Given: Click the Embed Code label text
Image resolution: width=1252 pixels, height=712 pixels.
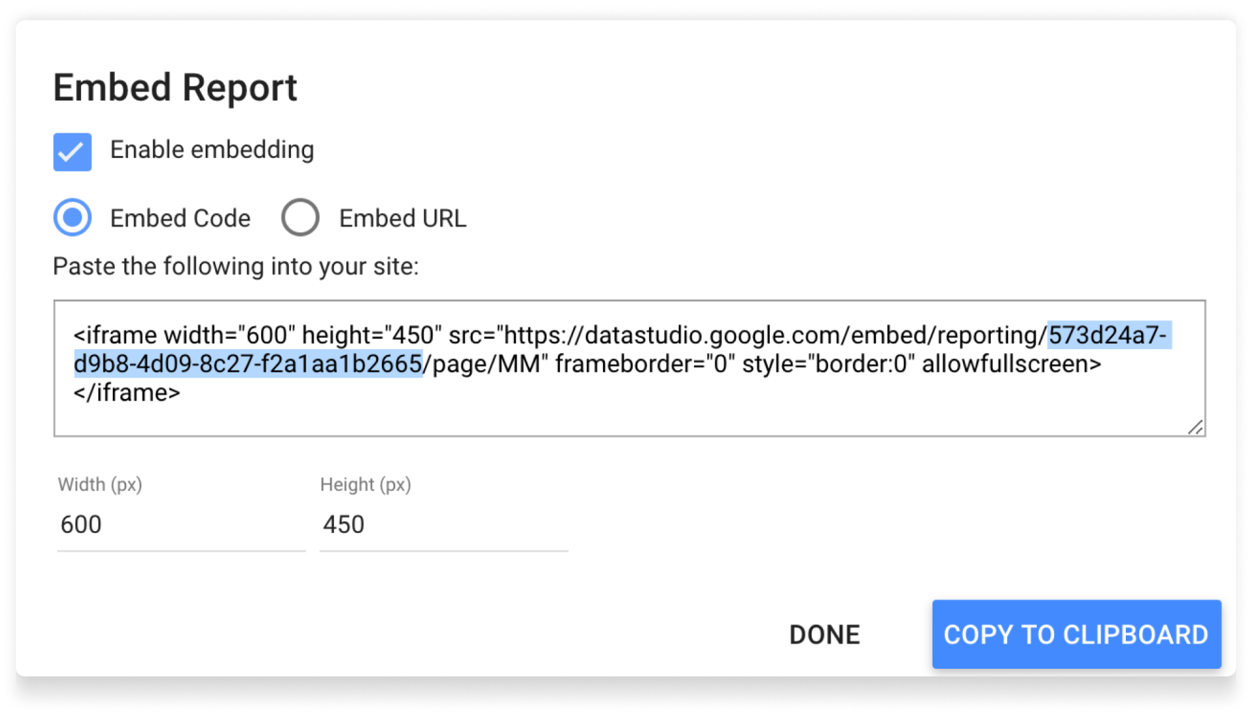Looking at the screenshot, I should click(180, 218).
